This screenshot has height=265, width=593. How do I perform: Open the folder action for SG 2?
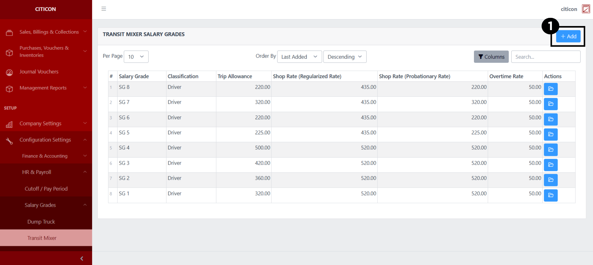coord(551,180)
